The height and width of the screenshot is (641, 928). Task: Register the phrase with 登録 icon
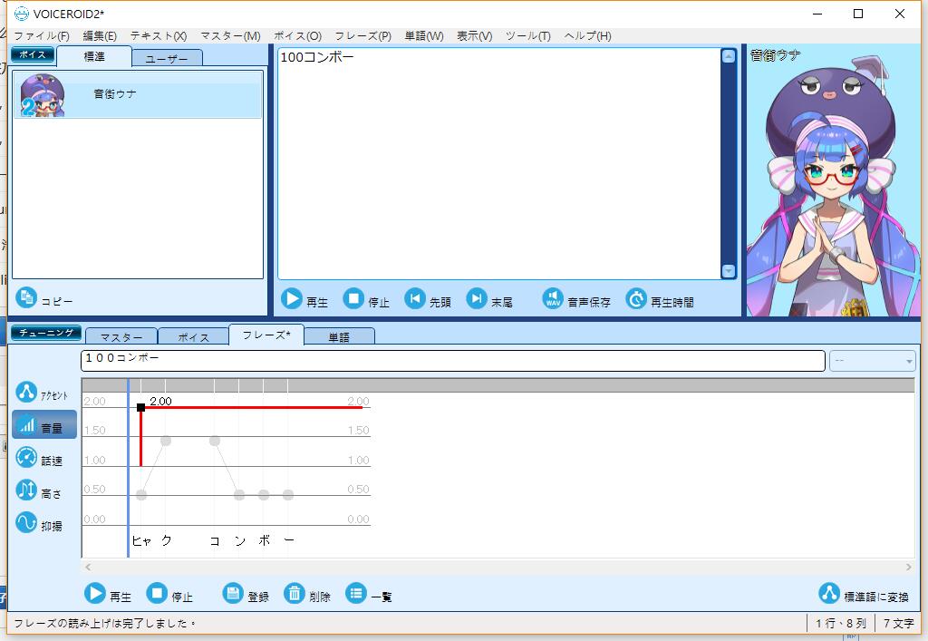(x=233, y=594)
